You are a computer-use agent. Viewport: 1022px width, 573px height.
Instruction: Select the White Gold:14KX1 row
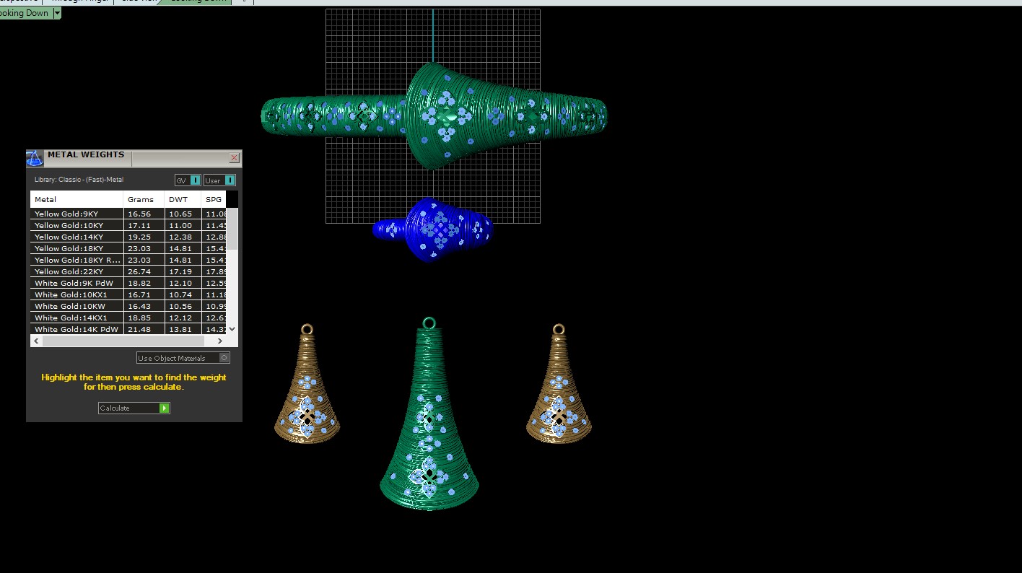[x=128, y=318]
